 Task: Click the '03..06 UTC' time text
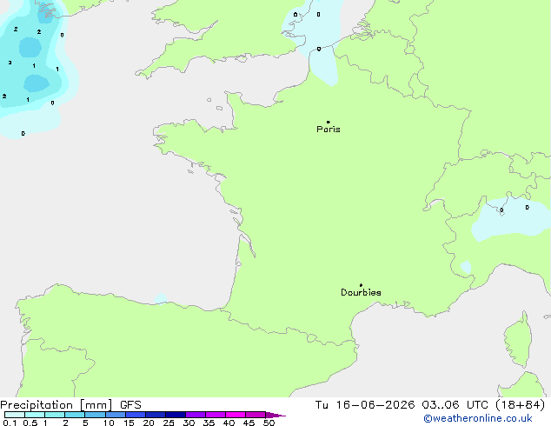point(455,405)
